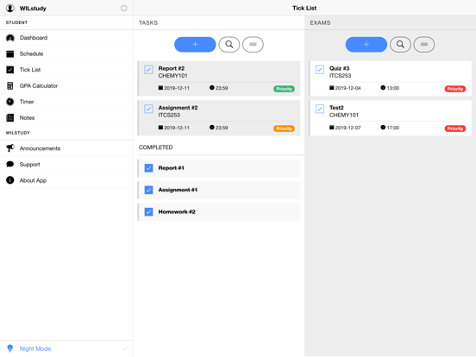
Task: Tick the Test2 checkbox
Action: point(320,109)
